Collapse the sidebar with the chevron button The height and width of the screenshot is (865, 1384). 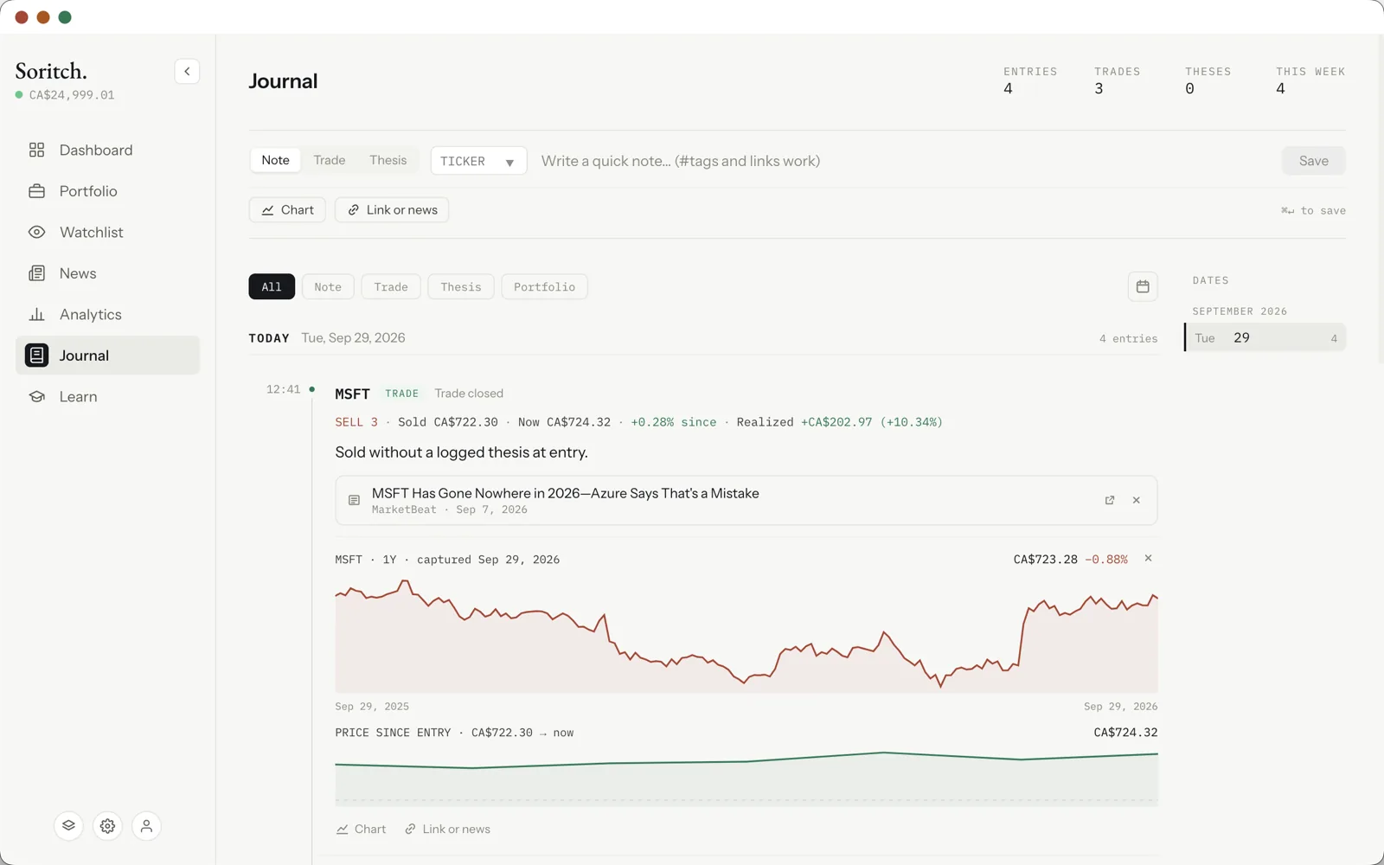(187, 71)
